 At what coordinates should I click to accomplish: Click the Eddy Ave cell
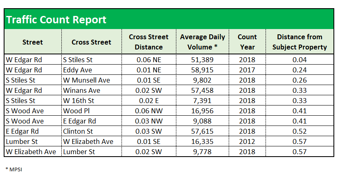(77, 70)
